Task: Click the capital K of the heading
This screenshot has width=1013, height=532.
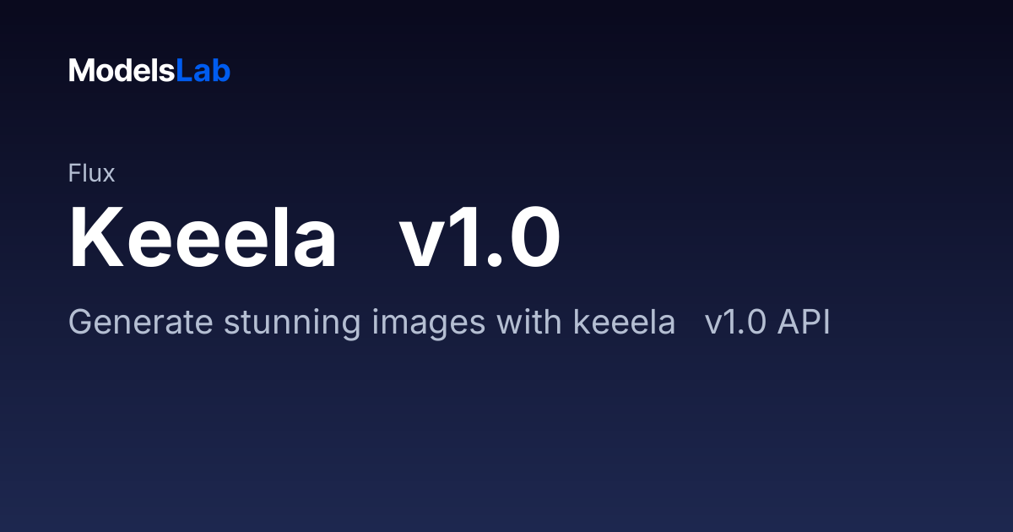Action: (x=95, y=237)
